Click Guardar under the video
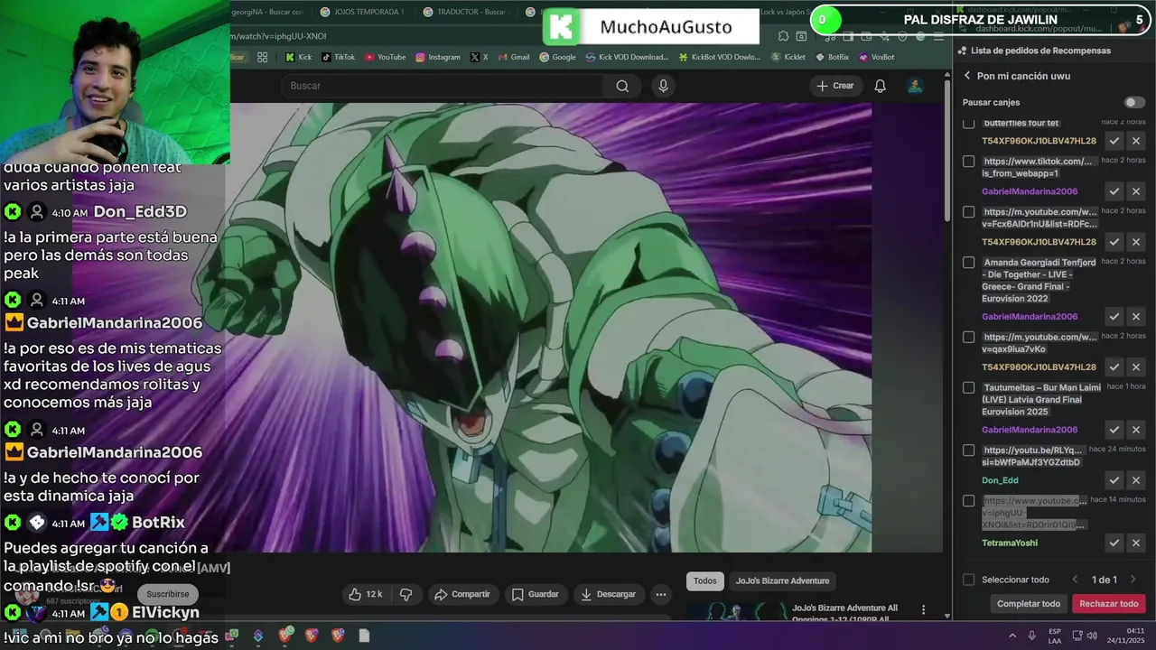 pos(535,594)
